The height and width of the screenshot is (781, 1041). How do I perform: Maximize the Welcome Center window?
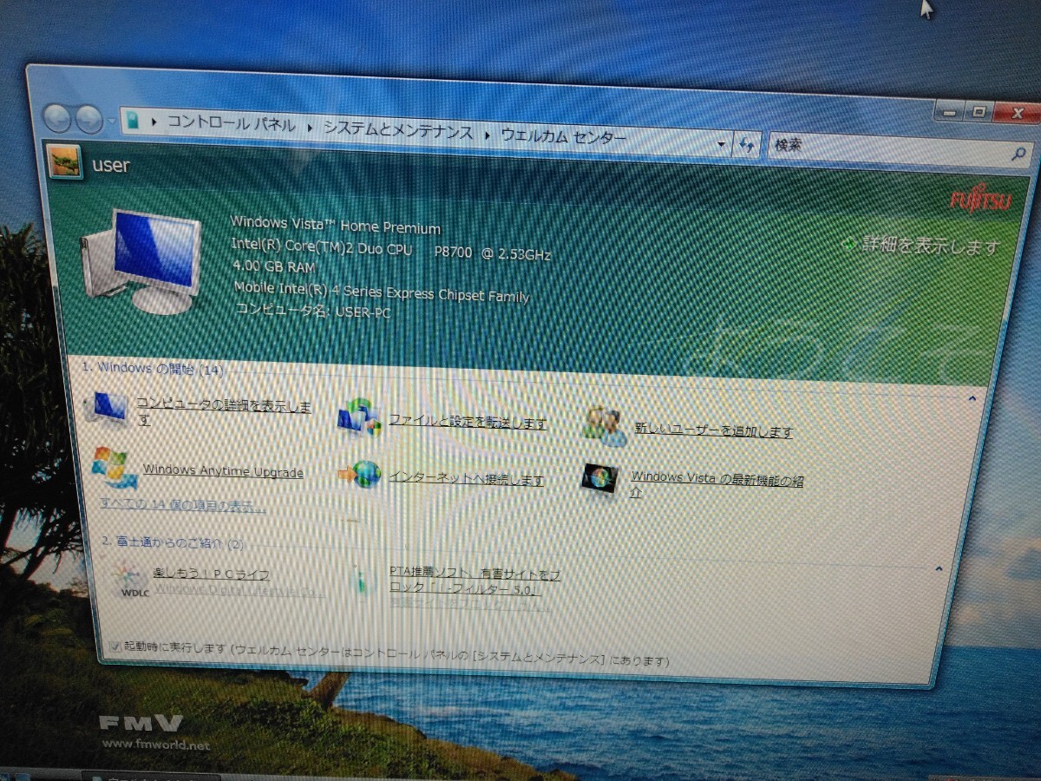[x=979, y=112]
